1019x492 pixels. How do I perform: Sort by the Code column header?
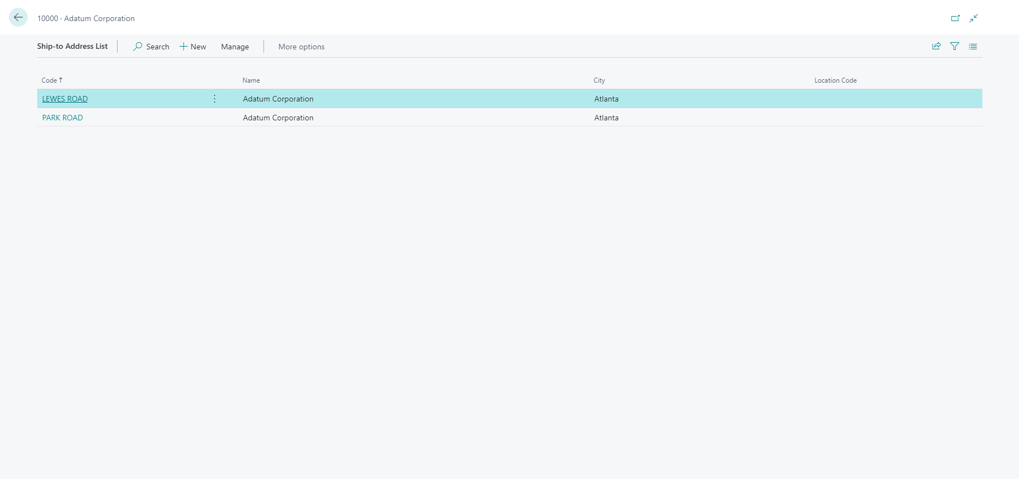[x=52, y=80]
